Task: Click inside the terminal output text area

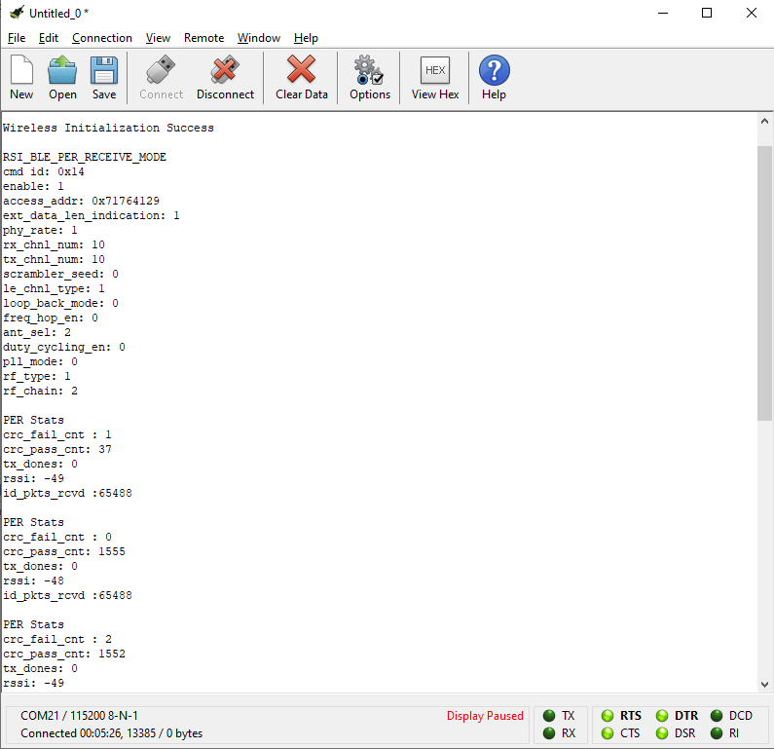Action: 389,390
